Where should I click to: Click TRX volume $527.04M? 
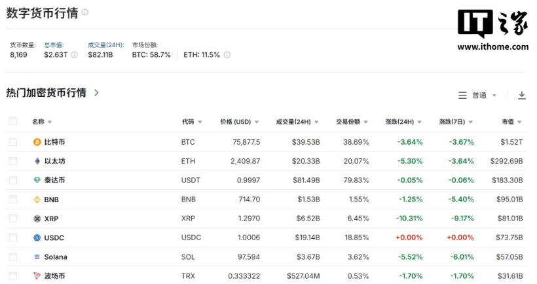point(303,275)
